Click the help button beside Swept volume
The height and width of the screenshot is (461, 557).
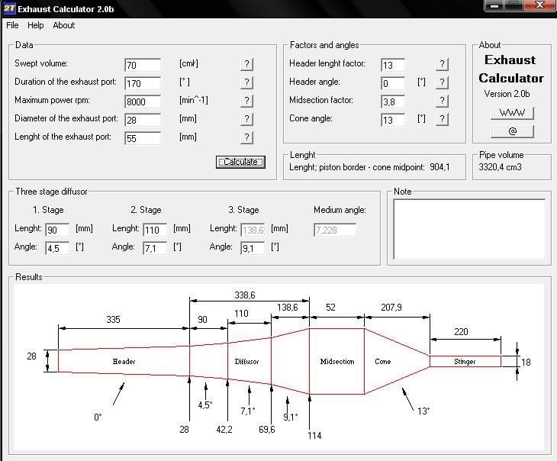coord(246,65)
